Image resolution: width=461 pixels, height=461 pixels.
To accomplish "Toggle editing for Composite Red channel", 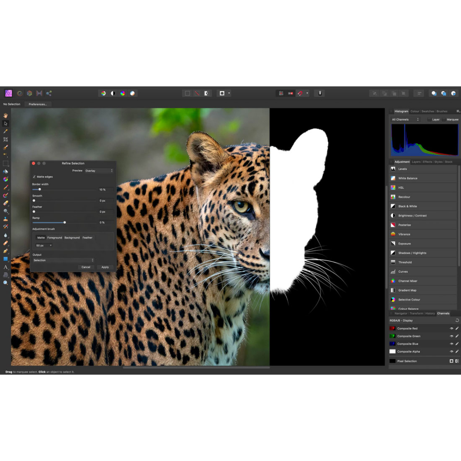I will pyautogui.click(x=457, y=328).
